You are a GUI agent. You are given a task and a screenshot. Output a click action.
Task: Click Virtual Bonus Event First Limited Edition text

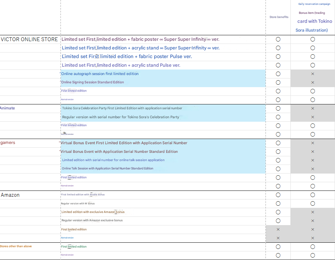click(x=124, y=143)
